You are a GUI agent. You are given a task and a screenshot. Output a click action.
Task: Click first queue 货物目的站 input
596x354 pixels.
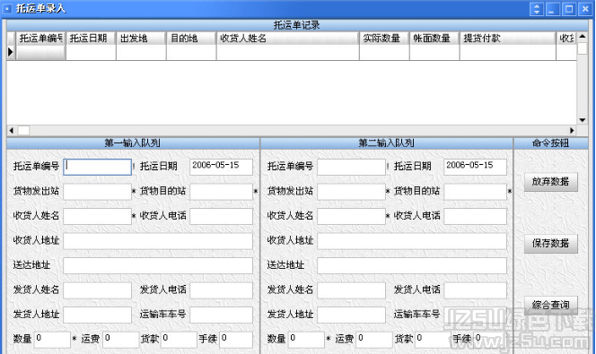point(221,192)
